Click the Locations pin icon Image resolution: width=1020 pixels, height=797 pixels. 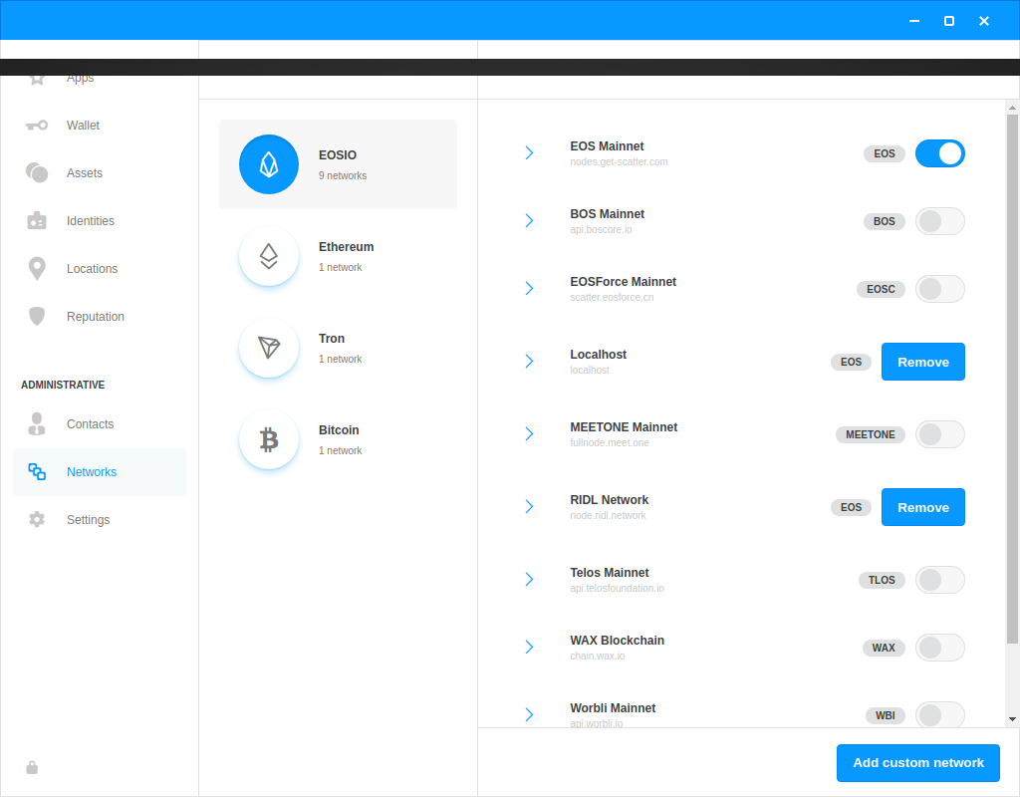37,268
